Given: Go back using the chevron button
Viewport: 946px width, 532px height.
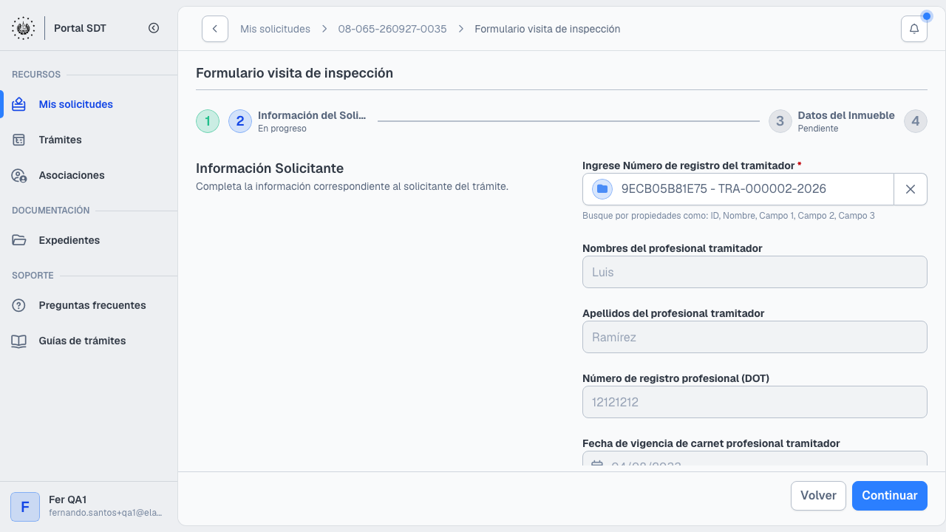Looking at the screenshot, I should coord(215,29).
